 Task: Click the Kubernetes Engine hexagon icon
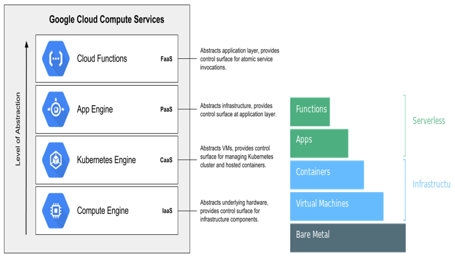click(x=56, y=160)
